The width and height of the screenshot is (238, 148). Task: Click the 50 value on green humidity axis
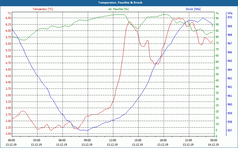[217, 74]
